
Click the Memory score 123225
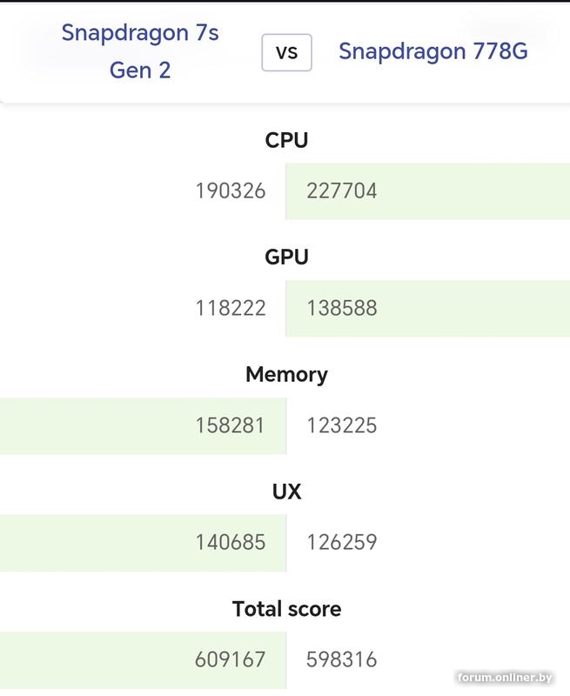pos(342,425)
